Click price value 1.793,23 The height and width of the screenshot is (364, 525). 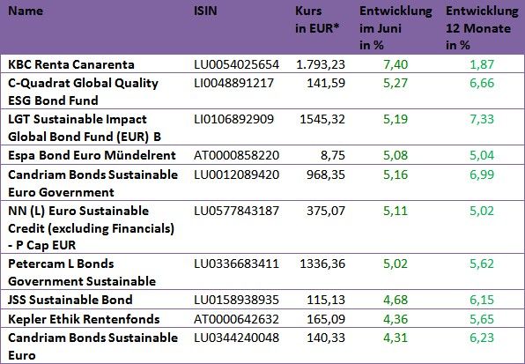pos(321,64)
